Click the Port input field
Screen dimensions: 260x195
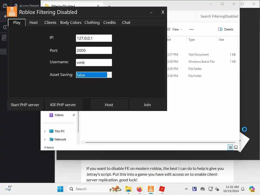[x=94, y=51]
